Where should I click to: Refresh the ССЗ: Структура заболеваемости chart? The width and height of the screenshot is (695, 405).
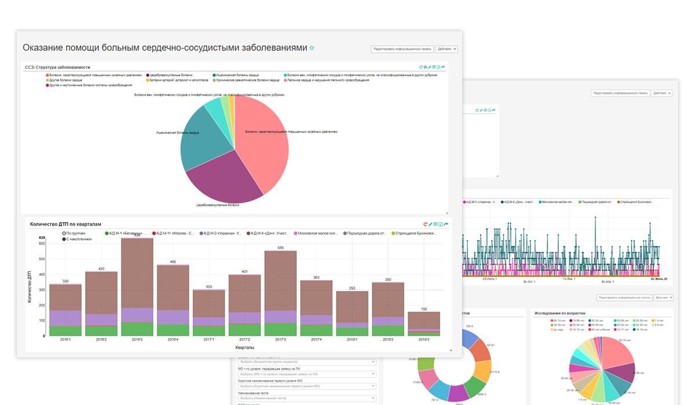tap(421, 67)
